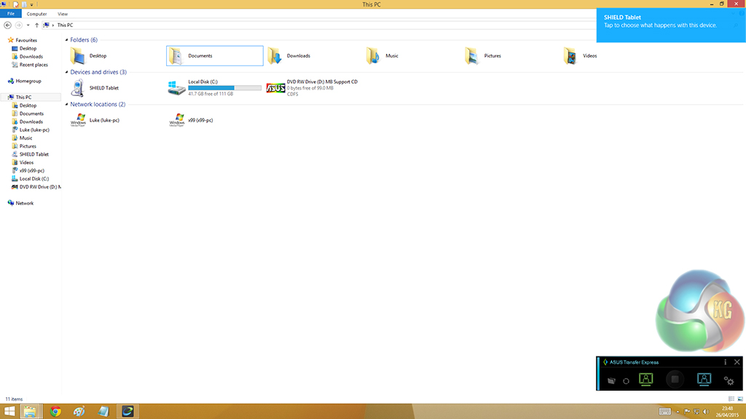This screenshot has height=419, width=746.
Task: Open the Paint taskbar icon
Action: [x=79, y=412]
